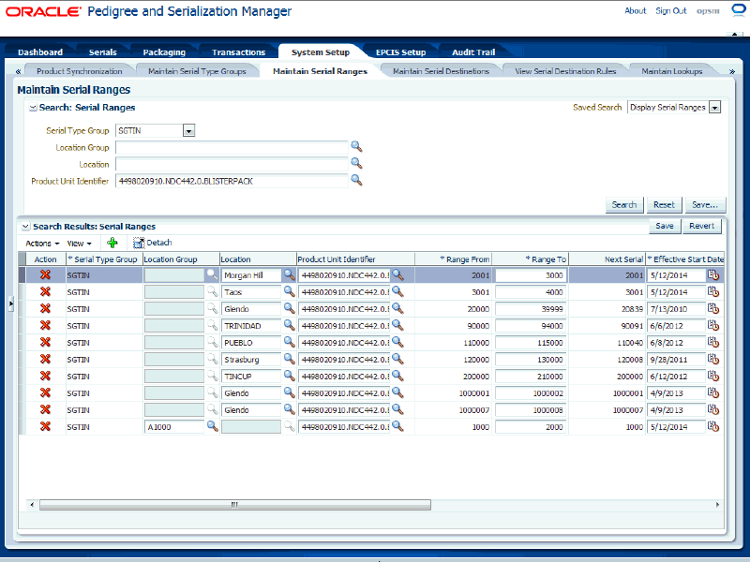
Task: Open the Product Synchronization subtab
Action: (x=80, y=71)
